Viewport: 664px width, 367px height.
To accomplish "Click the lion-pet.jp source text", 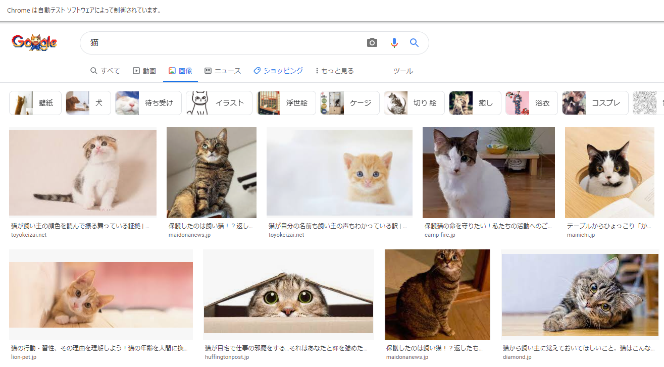I will coord(24,357).
